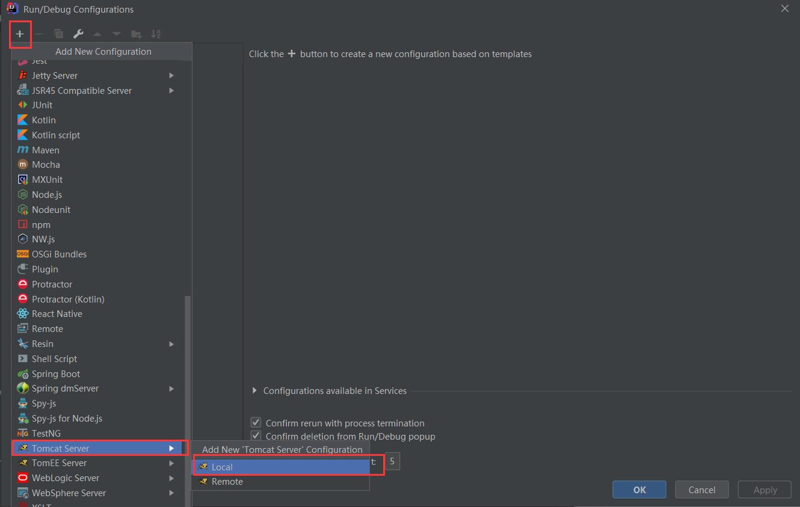
Task: Select the Jetty Server icon
Action: click(23, 75)
